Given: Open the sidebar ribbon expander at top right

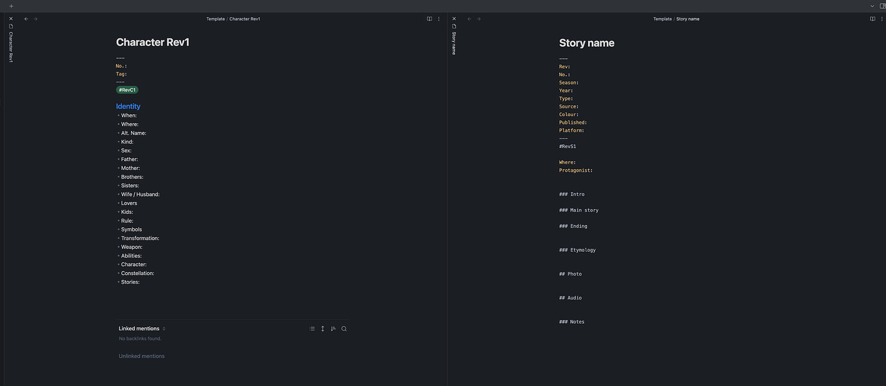Looking at the screenshot, I should click(x=882, y=6).
